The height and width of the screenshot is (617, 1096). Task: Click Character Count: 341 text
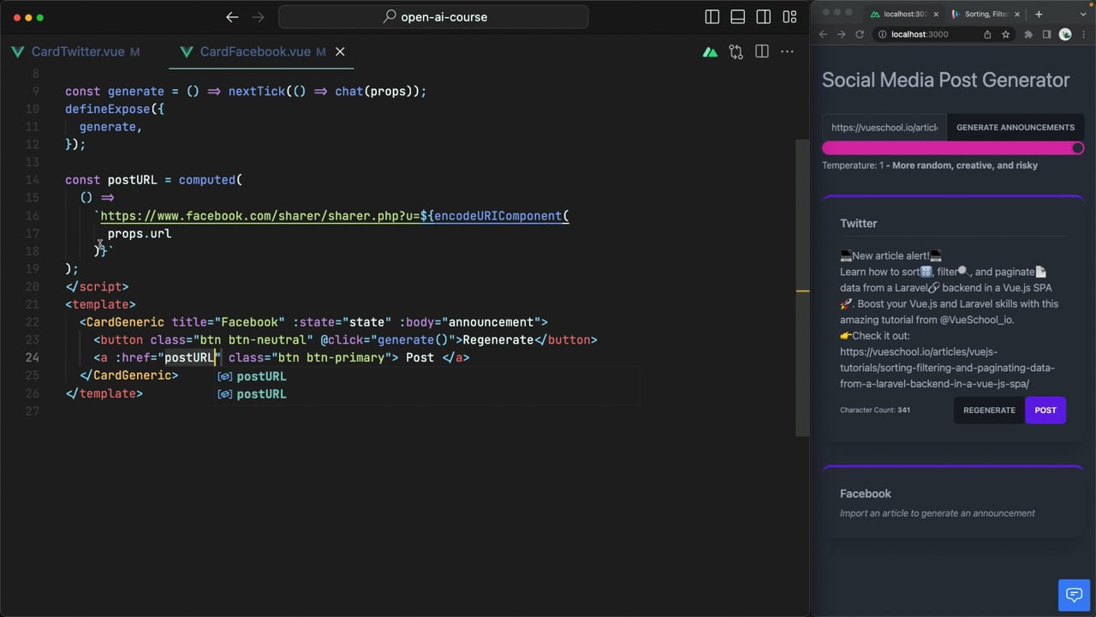pos(875,410)
